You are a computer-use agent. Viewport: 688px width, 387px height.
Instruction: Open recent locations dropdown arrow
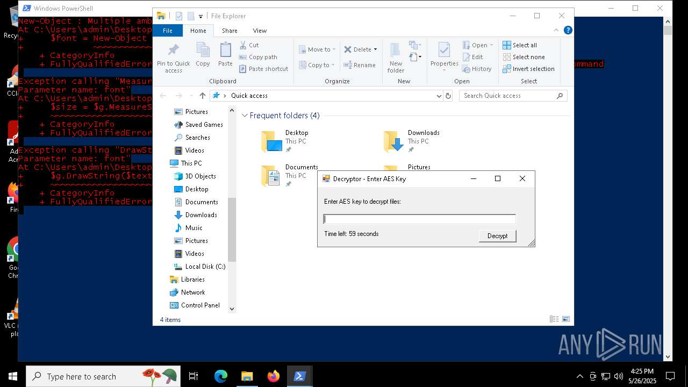191,96
